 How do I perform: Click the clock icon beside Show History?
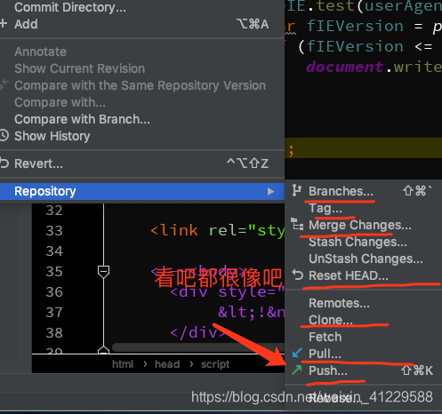coord(4,135)
